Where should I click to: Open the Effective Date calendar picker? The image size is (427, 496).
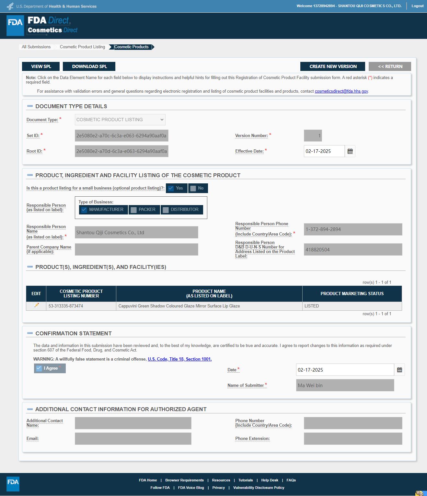350,151
